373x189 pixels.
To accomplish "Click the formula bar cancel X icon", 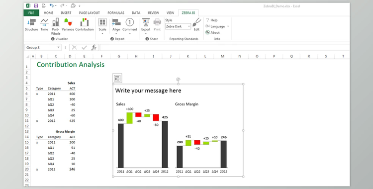I will pyautogui.click(x=75, y=48).
